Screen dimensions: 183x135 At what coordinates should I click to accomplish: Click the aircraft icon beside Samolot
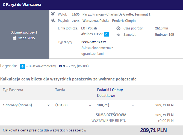tap(118, 35)
